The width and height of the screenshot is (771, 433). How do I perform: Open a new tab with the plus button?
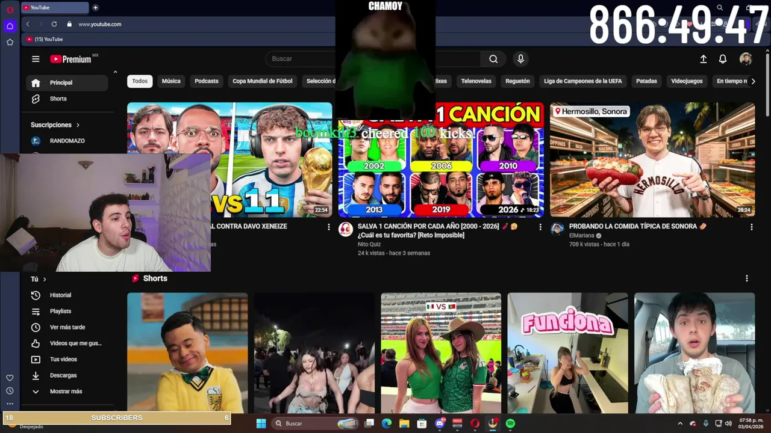tap(95, 7)
